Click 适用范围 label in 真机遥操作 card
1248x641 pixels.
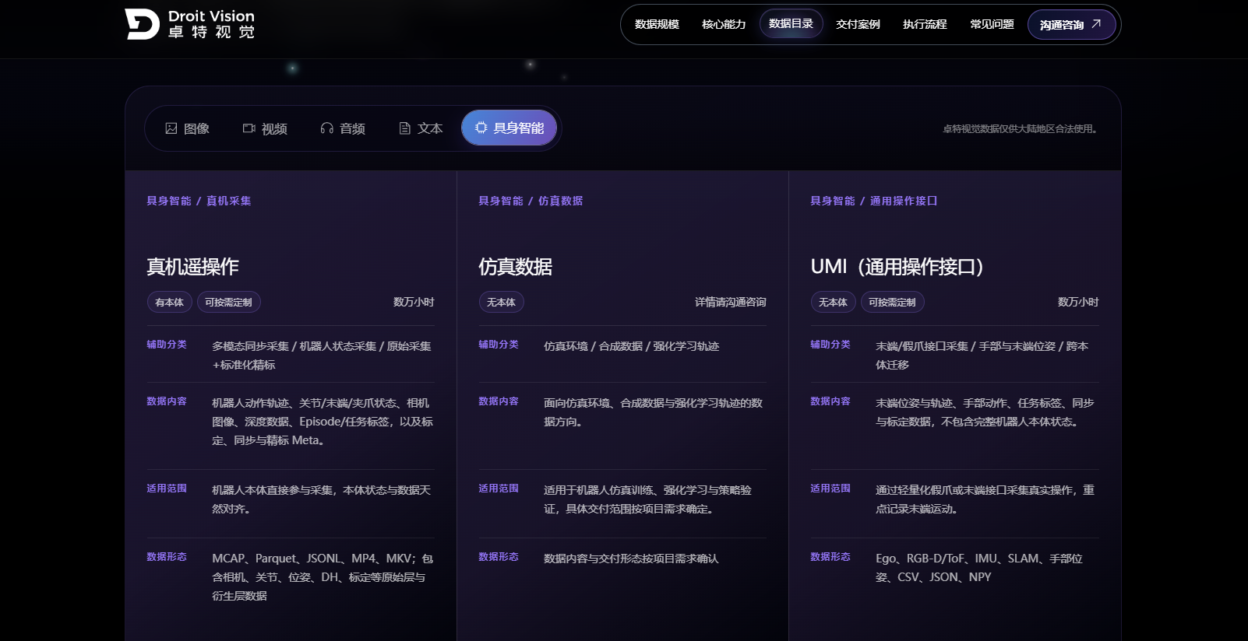(167, 488)
